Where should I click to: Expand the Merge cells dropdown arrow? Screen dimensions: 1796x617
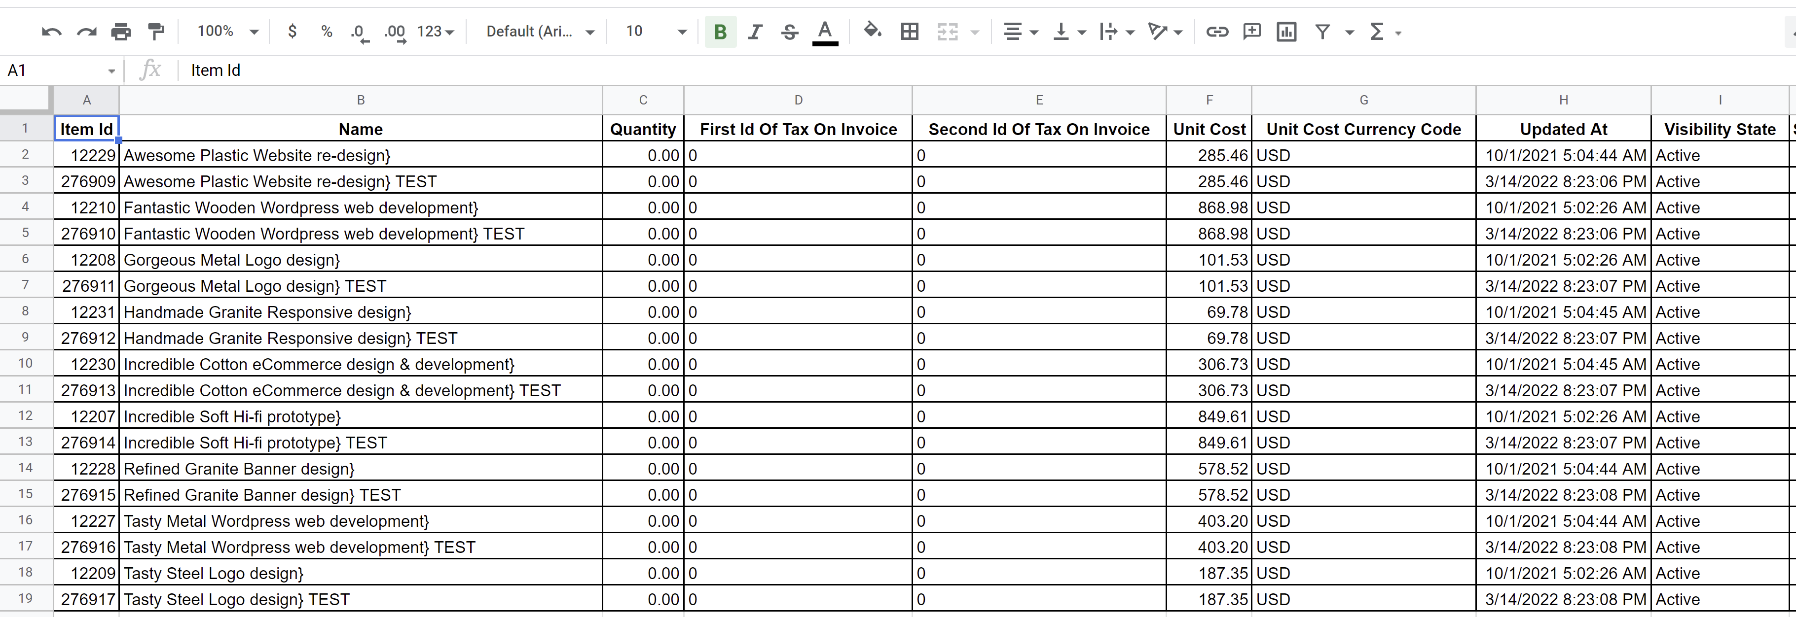975,32
